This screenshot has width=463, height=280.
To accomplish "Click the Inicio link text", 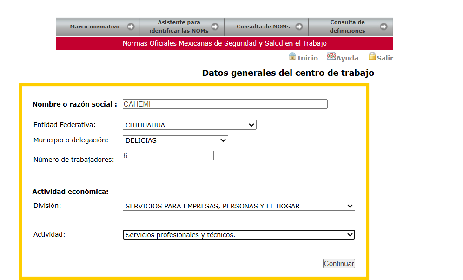I will tap(307, 58).
